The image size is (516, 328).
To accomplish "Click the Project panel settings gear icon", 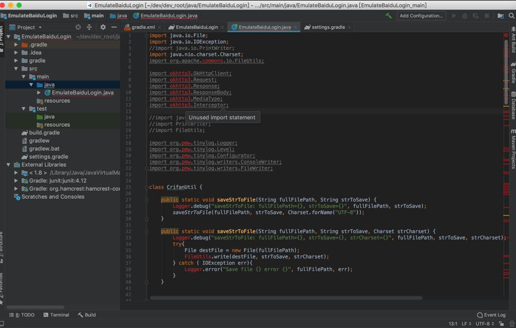I will 103,27.
